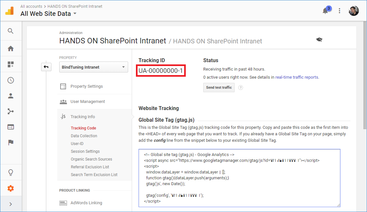Open the Customization grid icon
367x212 pixels.
[11, 64]
